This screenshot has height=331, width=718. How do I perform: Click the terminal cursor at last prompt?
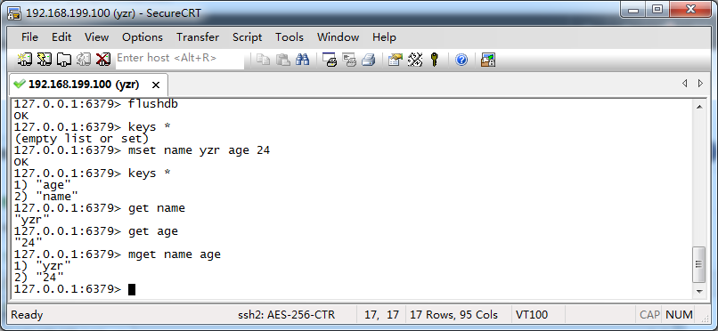132,289
